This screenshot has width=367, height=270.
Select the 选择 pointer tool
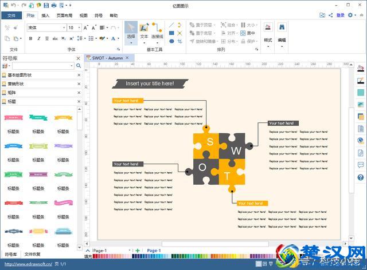(131, 33)
